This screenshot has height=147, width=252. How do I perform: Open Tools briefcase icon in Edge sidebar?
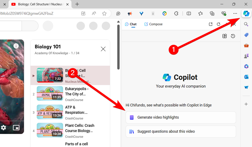point(246,45)
